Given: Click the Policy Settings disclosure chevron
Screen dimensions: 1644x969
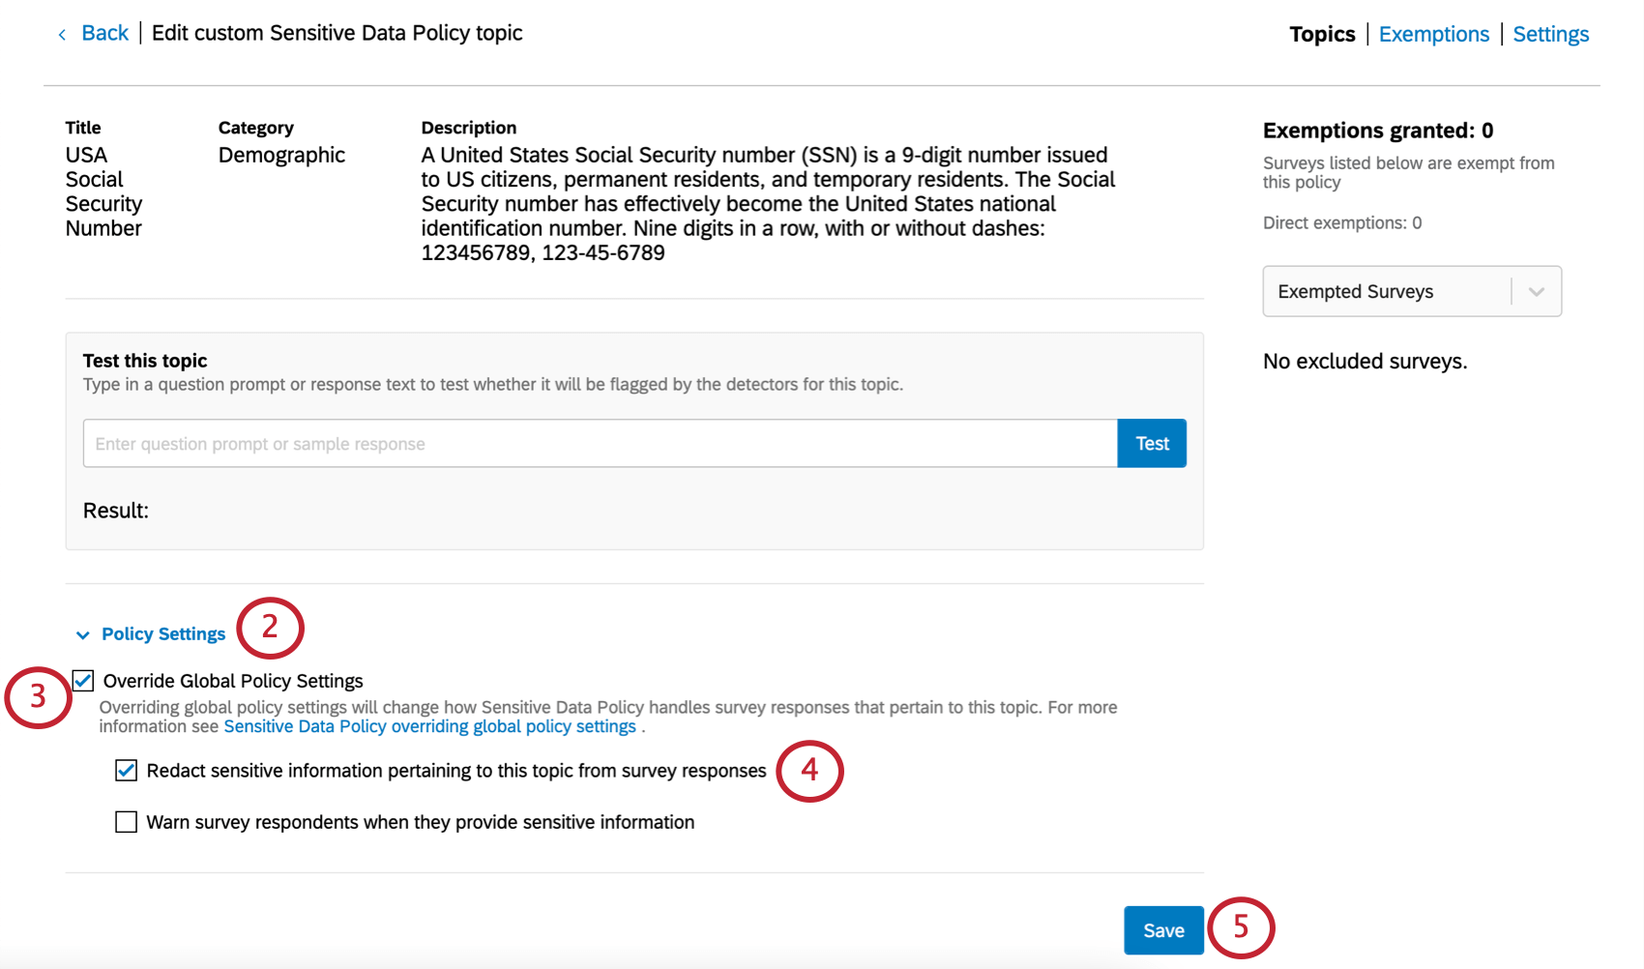Looking at the screenshot, I should [x=82, y=634].
